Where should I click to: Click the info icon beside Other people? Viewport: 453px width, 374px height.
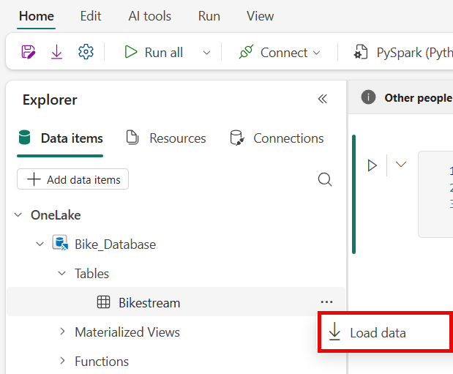[x=368, y=97]
